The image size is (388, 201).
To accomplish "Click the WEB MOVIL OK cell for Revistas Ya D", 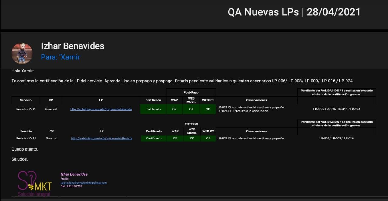I will pos(191,109).
